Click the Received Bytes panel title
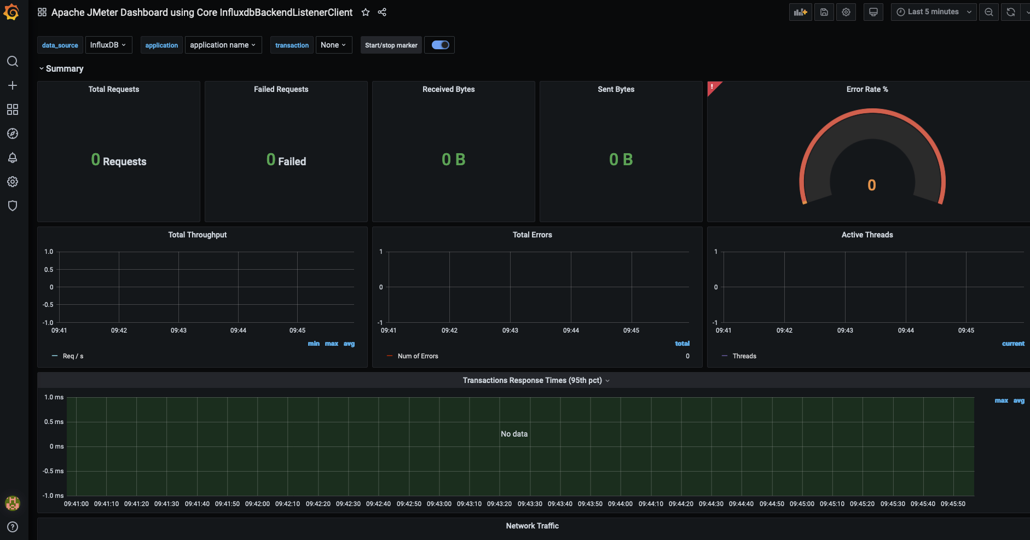This screenshot has width=1030, height=540. tap(449, 89)
